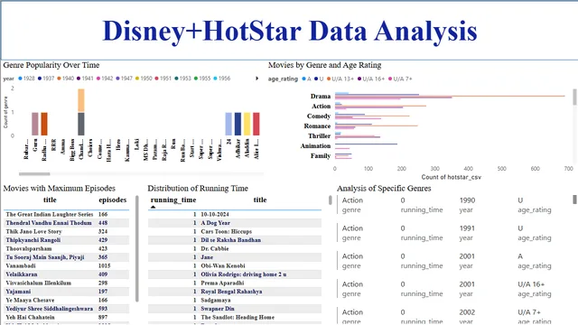Select Thipkyanchi Rangoli title
Viewport: 578px width, 325px height.
33,240
